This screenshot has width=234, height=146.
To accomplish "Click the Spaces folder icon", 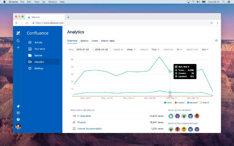I will point(30,55).
